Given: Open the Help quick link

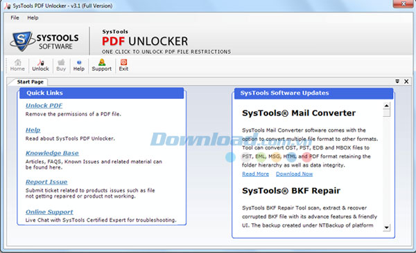Looking at the screenshot, I should [33, 130].
